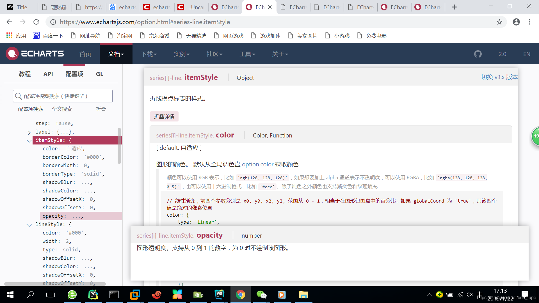Open the 工具 dropdown menu
539x303 pixels.
pos(247,54)
